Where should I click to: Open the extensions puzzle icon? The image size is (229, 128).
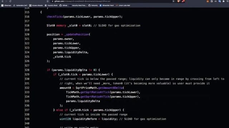click(x=223, y=1)
